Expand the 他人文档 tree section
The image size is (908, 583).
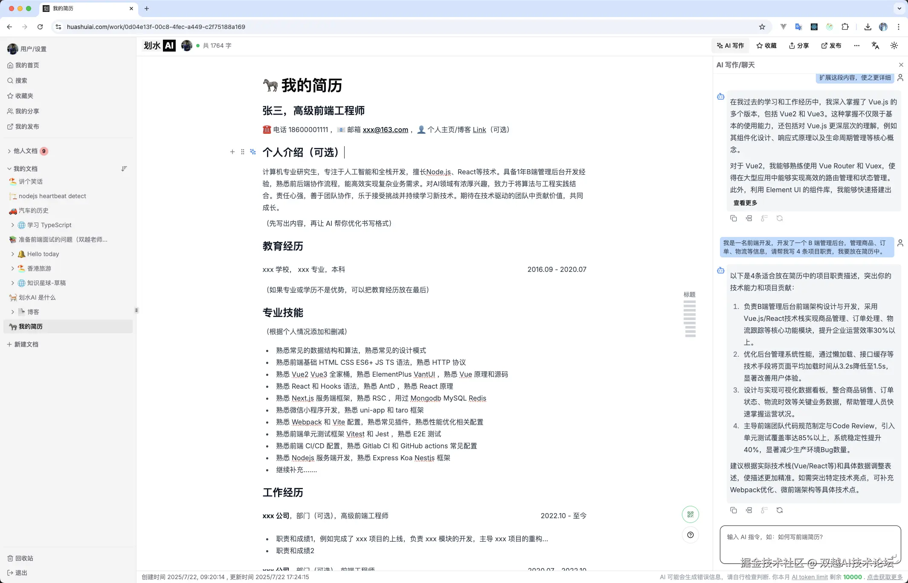[9, 151]
